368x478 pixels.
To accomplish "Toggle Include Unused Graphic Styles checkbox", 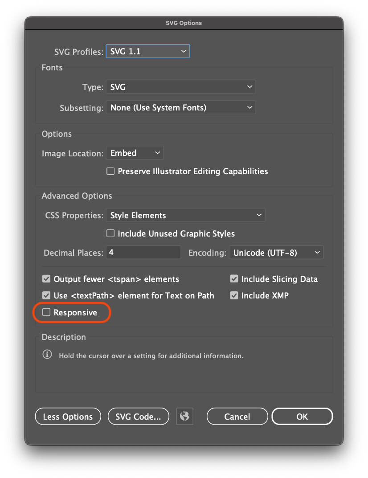I will point(110,233).
